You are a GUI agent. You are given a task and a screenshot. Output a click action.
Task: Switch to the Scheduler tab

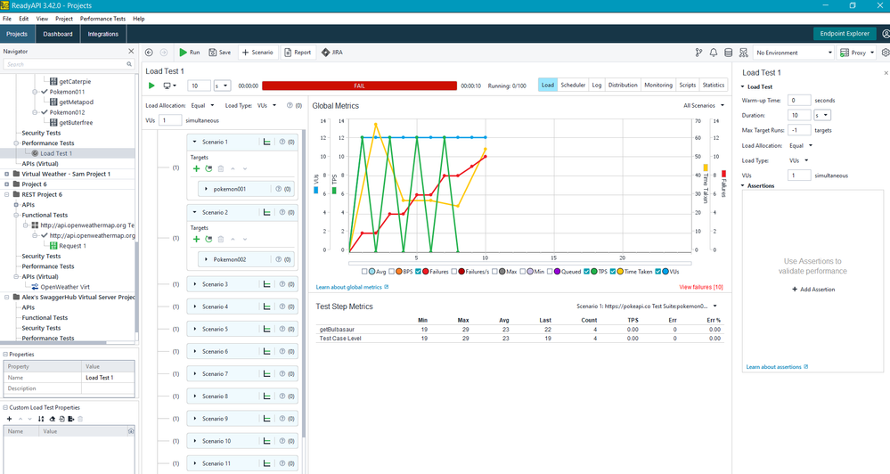(x=573, y=86)
